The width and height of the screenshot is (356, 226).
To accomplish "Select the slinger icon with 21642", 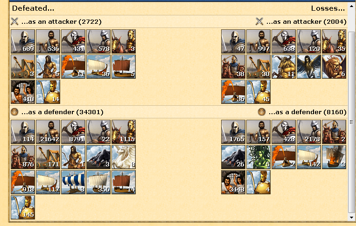I will coord(48,132).
